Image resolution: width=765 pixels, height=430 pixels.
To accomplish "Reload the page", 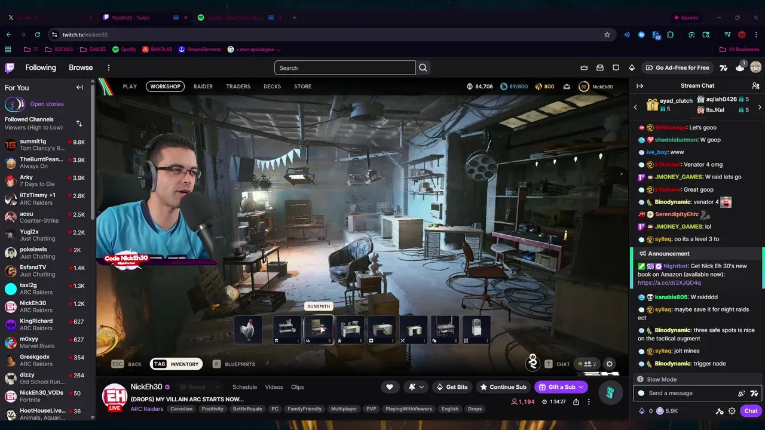I will 37,35.
